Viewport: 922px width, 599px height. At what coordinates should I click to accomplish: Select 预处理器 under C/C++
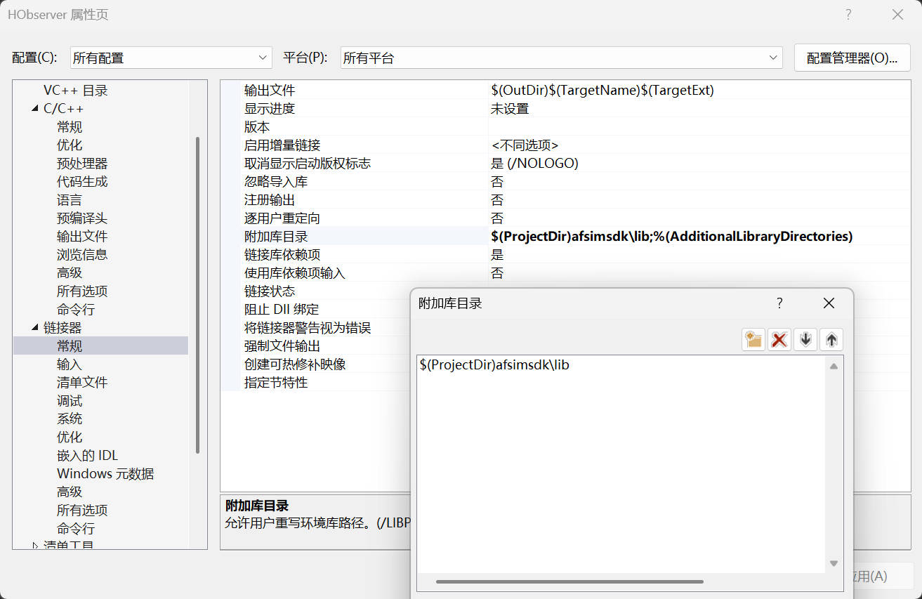point(82,164)
